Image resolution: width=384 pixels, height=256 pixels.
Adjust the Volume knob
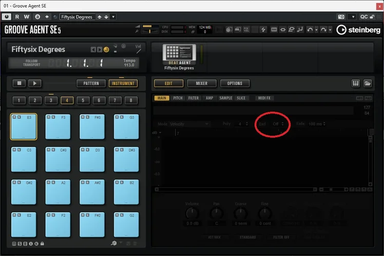click(192, 214)
